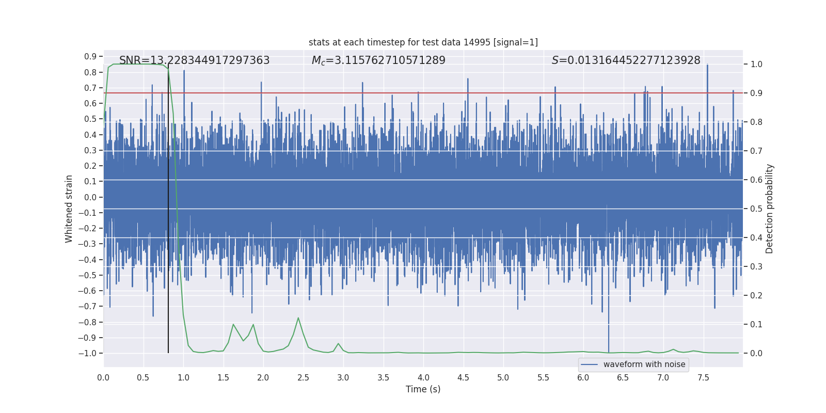The image size is (826, 413).
Task: Click the blue line sample in legend
Action: tap(589, 364)
